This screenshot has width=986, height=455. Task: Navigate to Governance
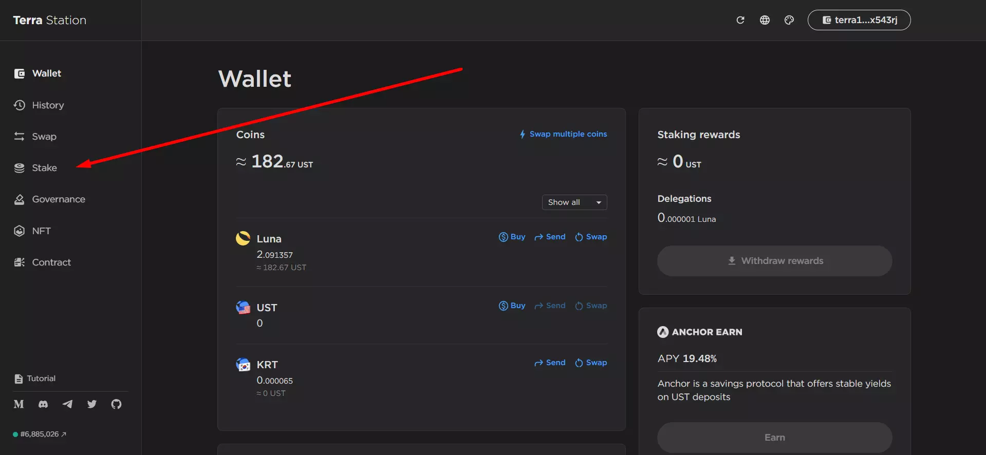(49, 199)
